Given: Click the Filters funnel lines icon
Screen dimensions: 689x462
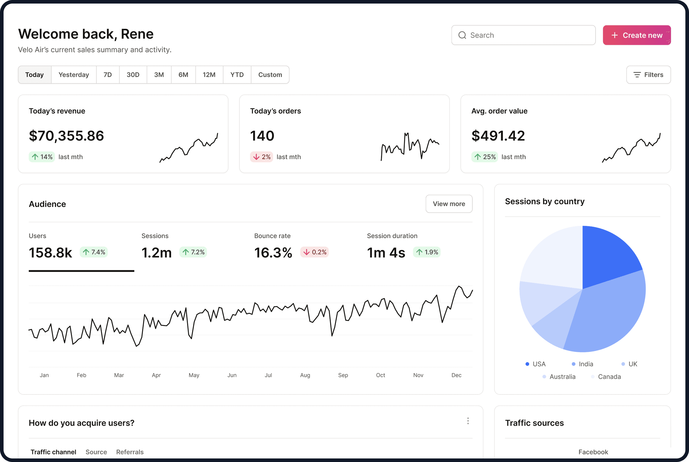Looking at the screenshot, I should (x=637, y=75).
